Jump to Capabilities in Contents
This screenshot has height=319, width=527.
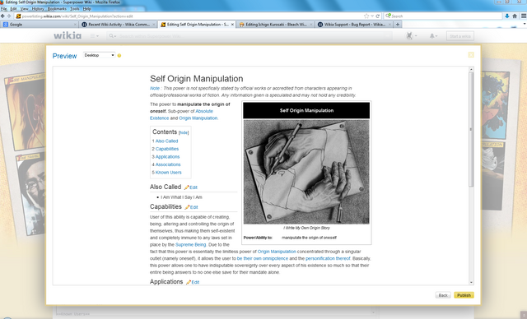click(x=167, y=149)
